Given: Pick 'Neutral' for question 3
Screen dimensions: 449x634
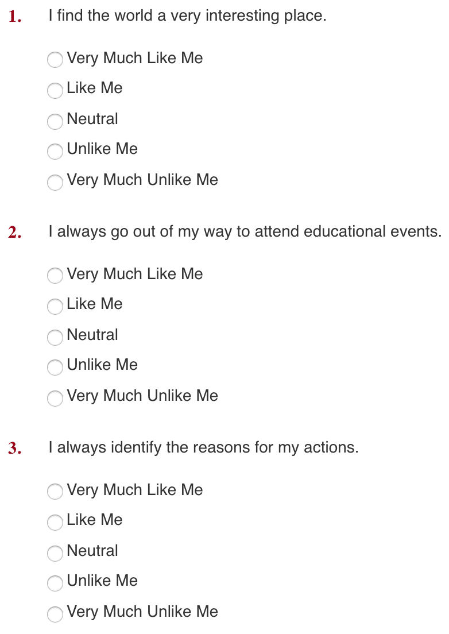Looking at the screenshot, I should (x=55, y=552).
